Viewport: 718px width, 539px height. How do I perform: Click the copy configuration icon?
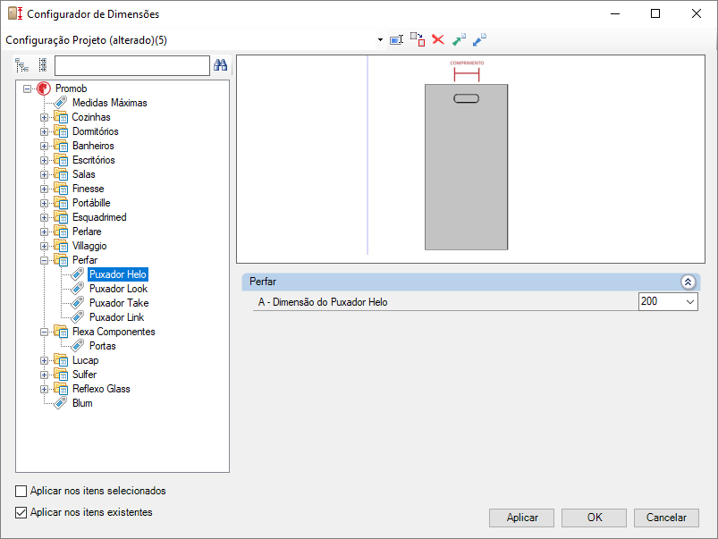pos(418,39)
